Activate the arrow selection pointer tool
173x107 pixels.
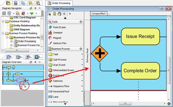50,14
